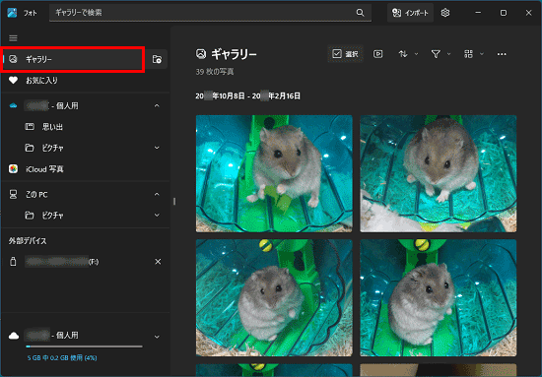Click the USB drive icon under 外部デバイス

tap(13, 262)
